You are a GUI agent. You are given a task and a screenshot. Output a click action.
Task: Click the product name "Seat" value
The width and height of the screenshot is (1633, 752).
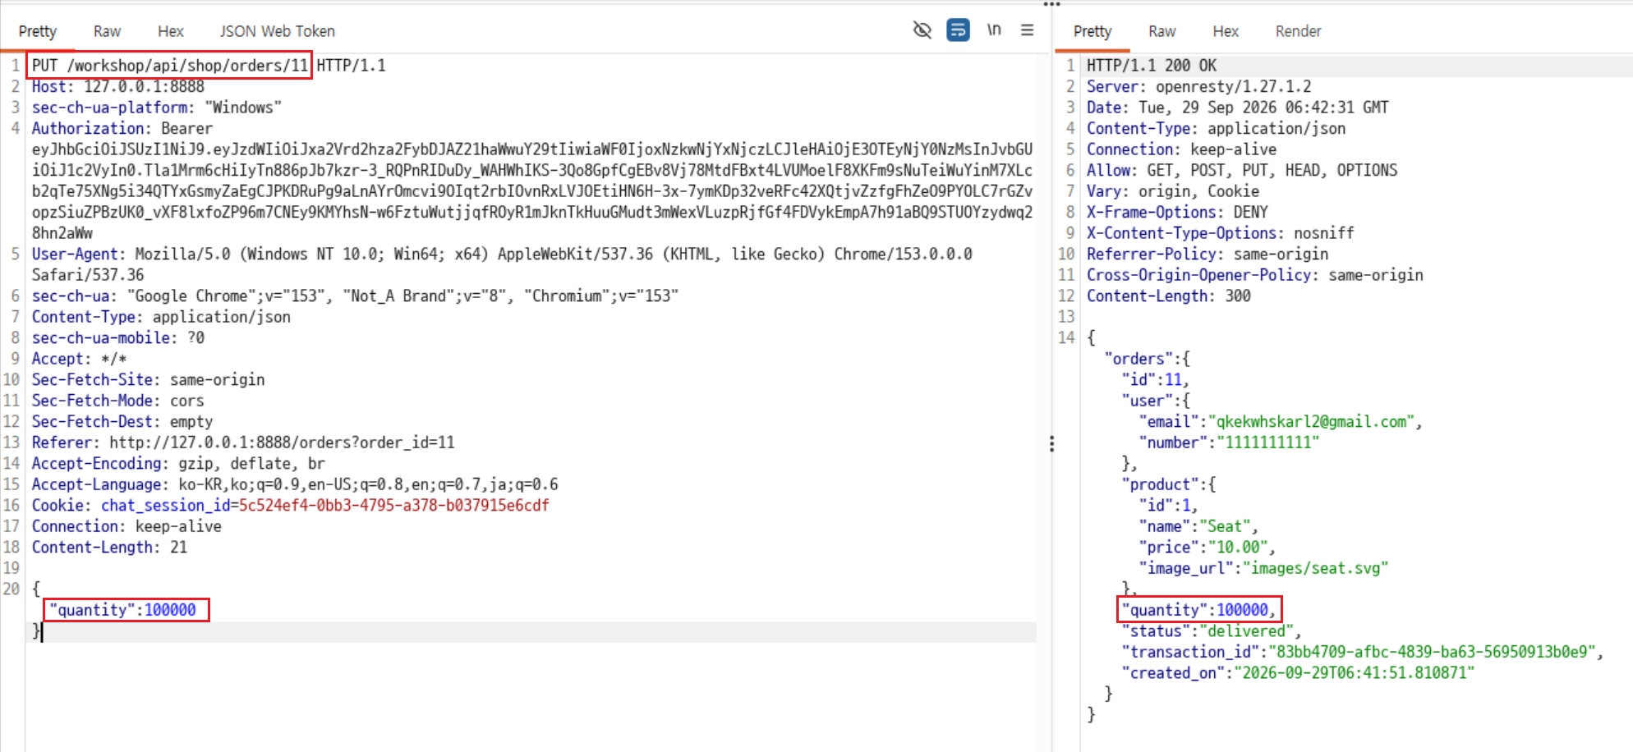tap(1225, 526)
